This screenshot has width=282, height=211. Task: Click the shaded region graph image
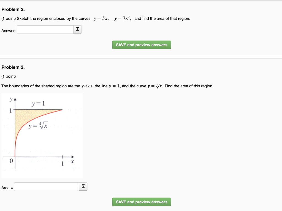pyautogui.click(x=42, y=135)
